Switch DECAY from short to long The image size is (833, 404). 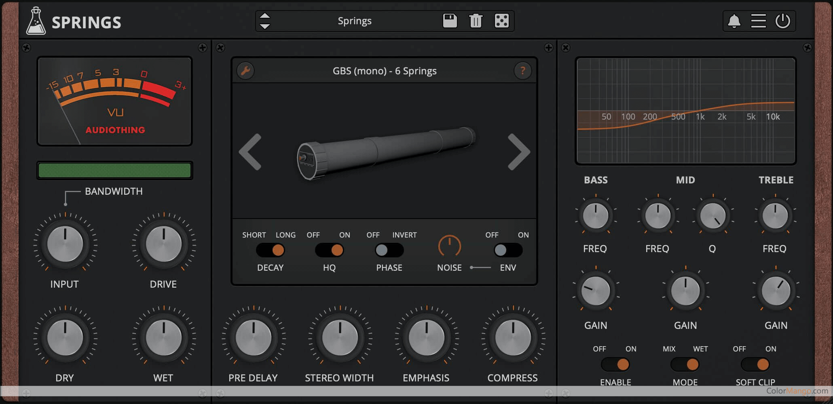pyautogui.click(x=271, y=250)
